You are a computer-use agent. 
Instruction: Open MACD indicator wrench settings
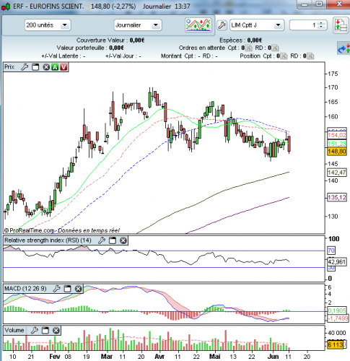(56, 288)
